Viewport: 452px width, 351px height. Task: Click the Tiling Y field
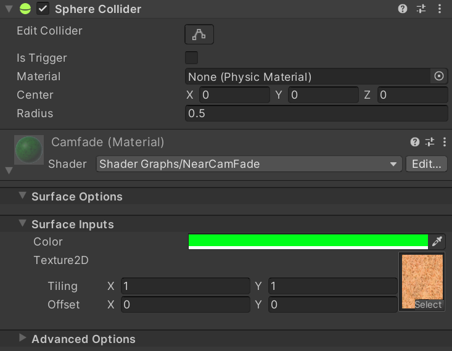click(333, 286)
